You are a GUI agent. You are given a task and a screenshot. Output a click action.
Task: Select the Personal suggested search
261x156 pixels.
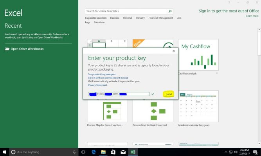[127, 18]
